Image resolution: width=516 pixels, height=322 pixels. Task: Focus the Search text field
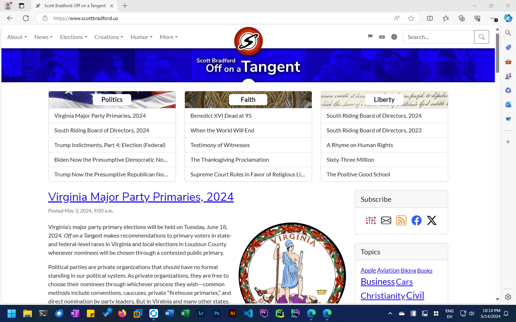[x=438, y=37]
